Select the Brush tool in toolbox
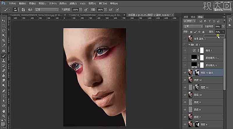Screen dimensions: 233x129 tap(3, 56)
